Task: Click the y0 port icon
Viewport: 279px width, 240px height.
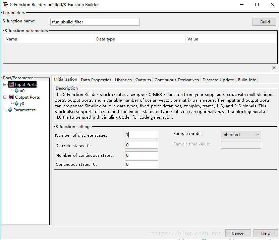Action: tap(16, 104)
